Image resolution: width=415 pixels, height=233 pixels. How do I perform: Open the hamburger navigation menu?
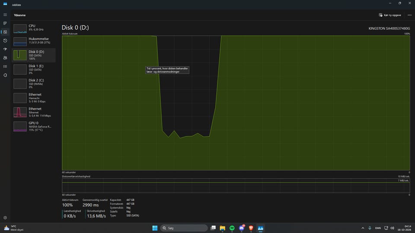5,15
